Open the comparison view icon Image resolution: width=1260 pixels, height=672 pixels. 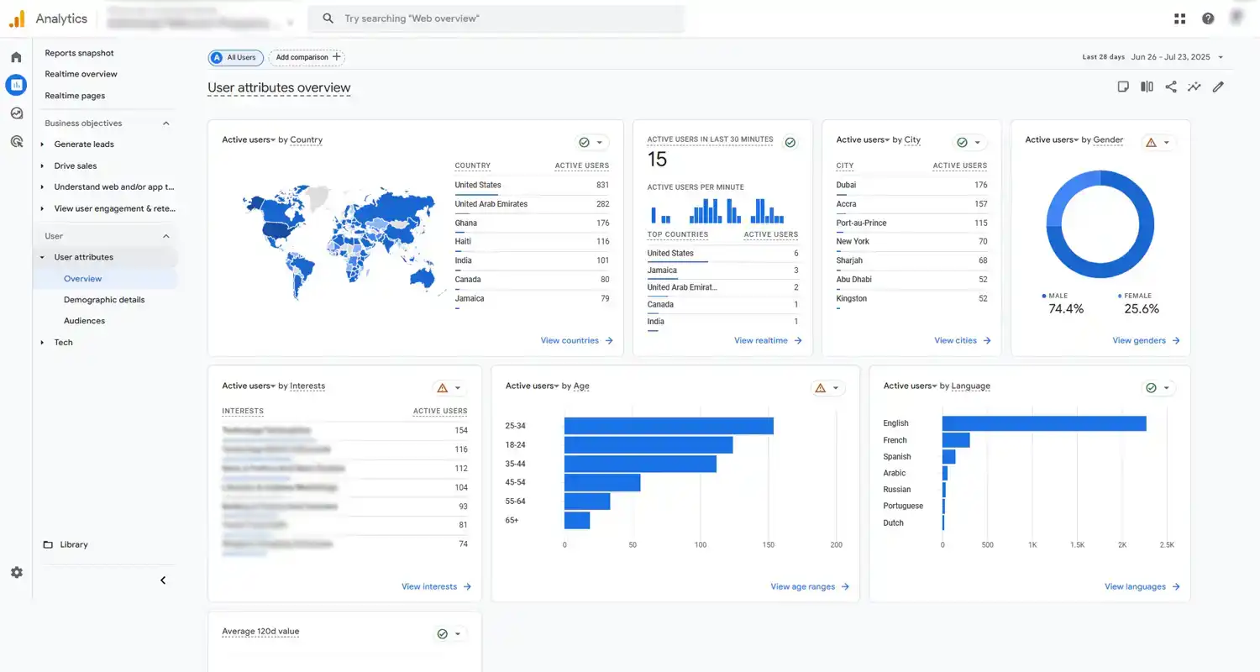point(1147,86)
